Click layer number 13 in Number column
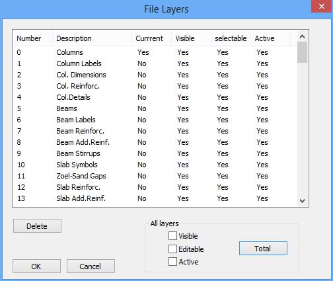Screen dimensions: 333x281 (x=21, y=198)
